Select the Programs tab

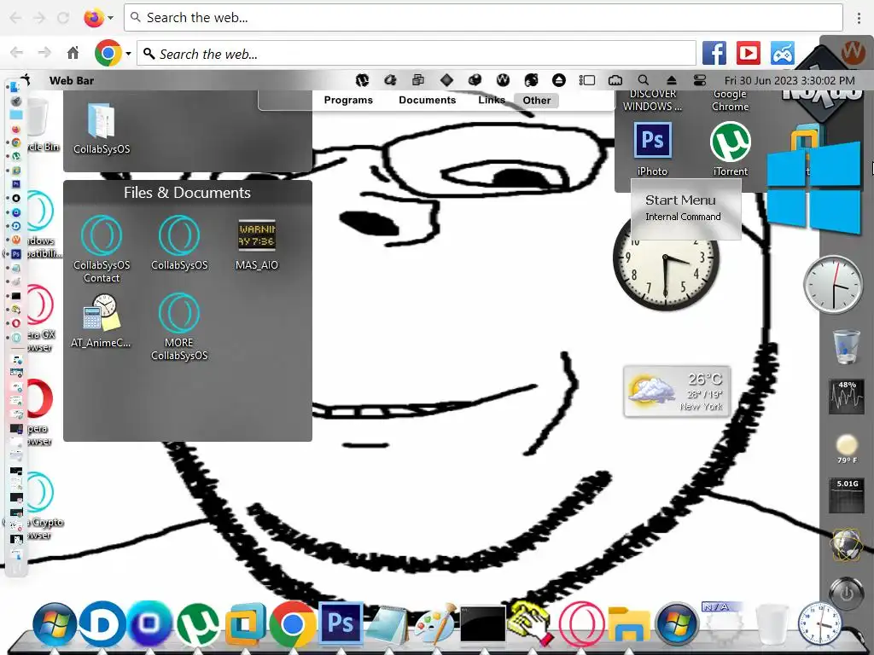coord(348,101)
